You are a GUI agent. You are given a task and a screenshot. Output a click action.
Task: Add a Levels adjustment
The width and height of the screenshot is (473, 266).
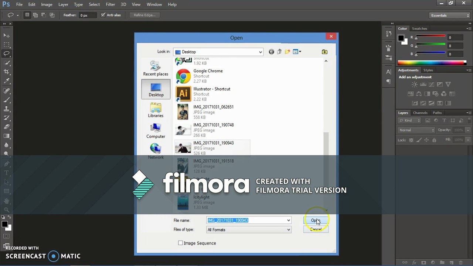423,85
